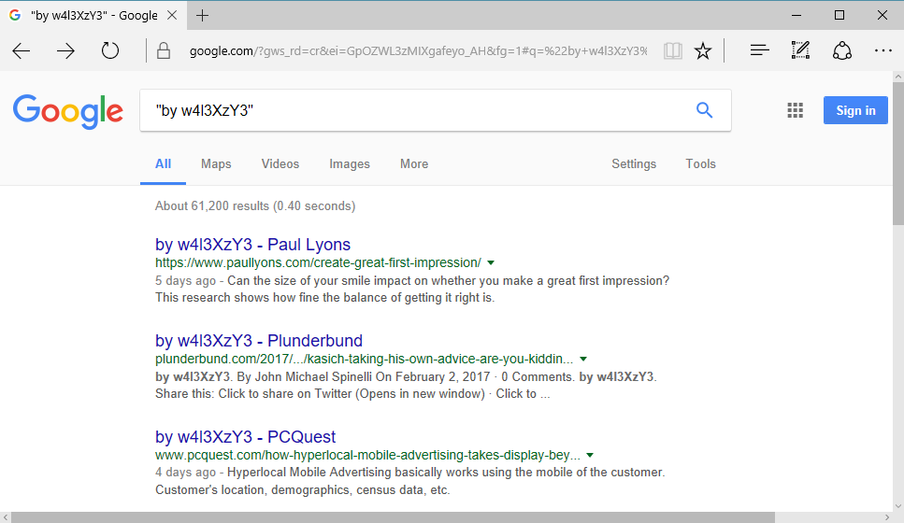Click the horizontal scrollbar right arrow
The image size is (904, 523).
887,517
